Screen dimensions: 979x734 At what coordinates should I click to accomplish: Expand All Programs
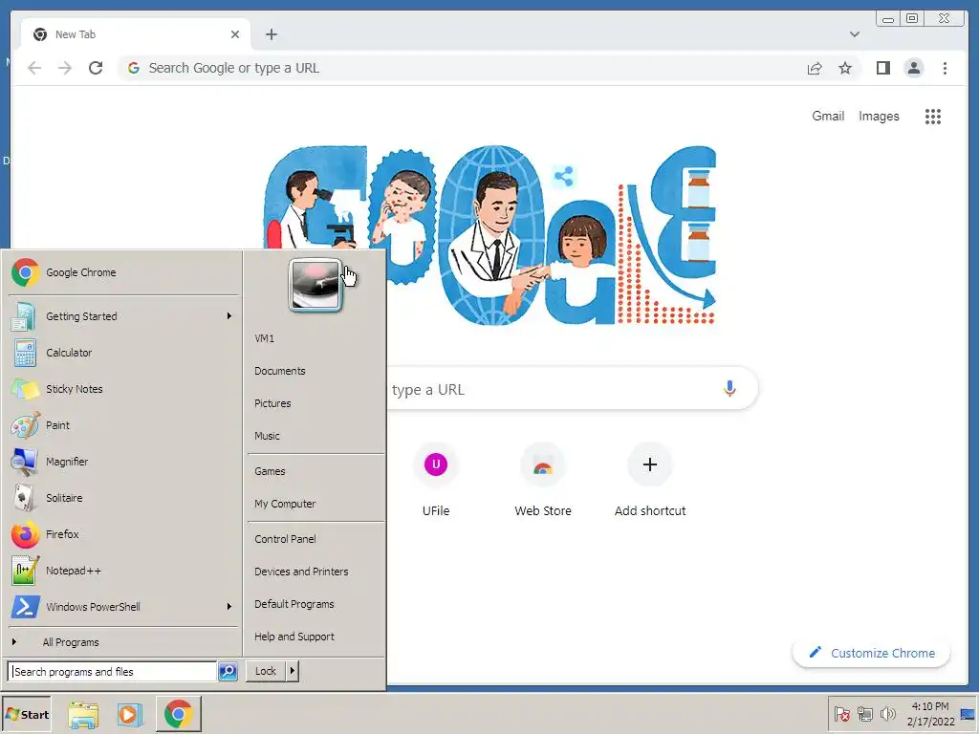click(123, 642)
